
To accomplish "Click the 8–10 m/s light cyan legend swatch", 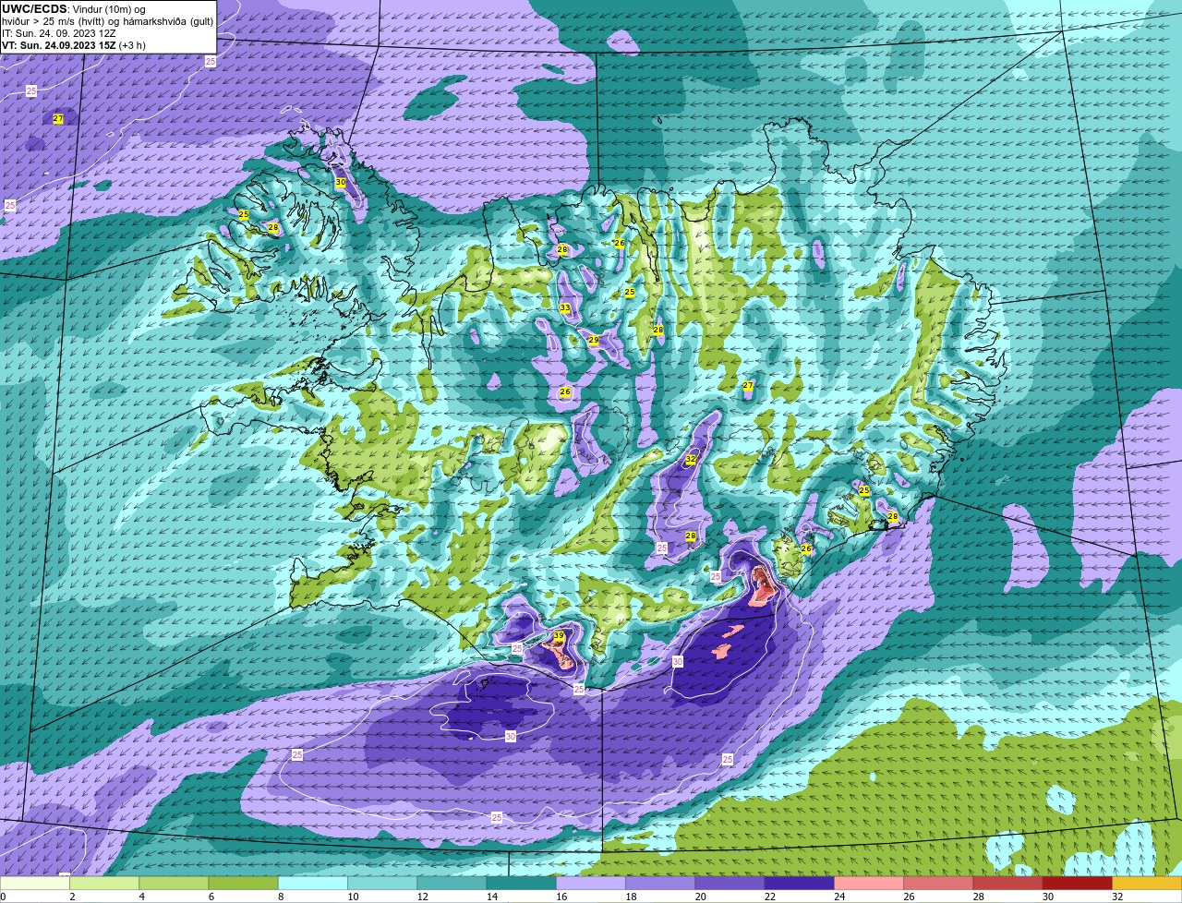I will 313,883.
